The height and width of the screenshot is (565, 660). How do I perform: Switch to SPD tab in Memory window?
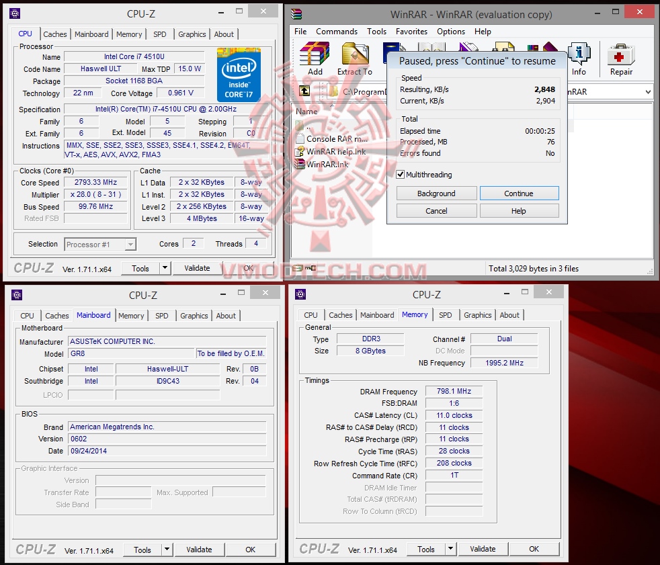point(445,315)
